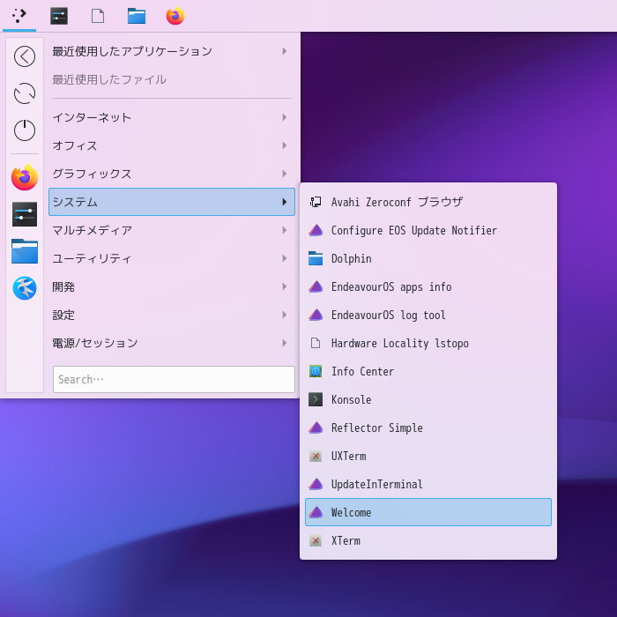Open the マルチメディア menu category

(172, 230)
